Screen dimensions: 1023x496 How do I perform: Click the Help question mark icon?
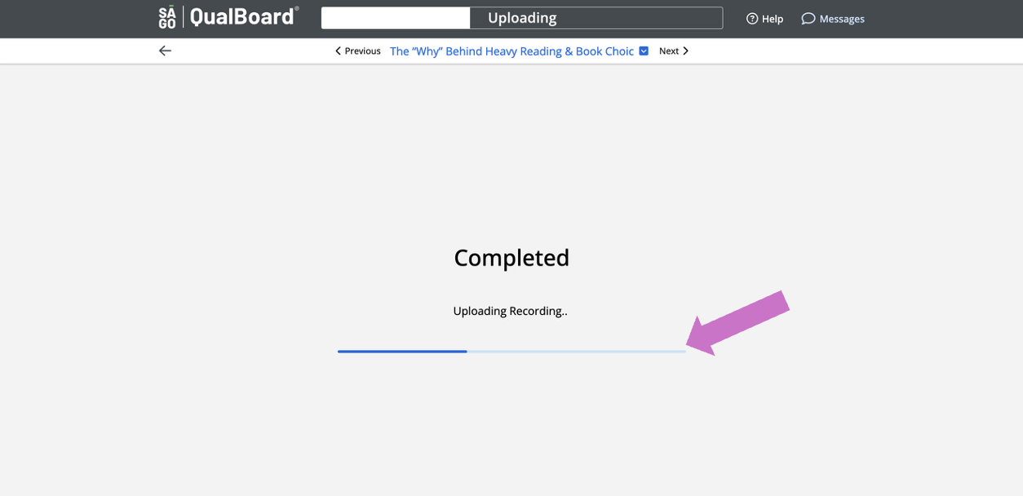point(752,19)
